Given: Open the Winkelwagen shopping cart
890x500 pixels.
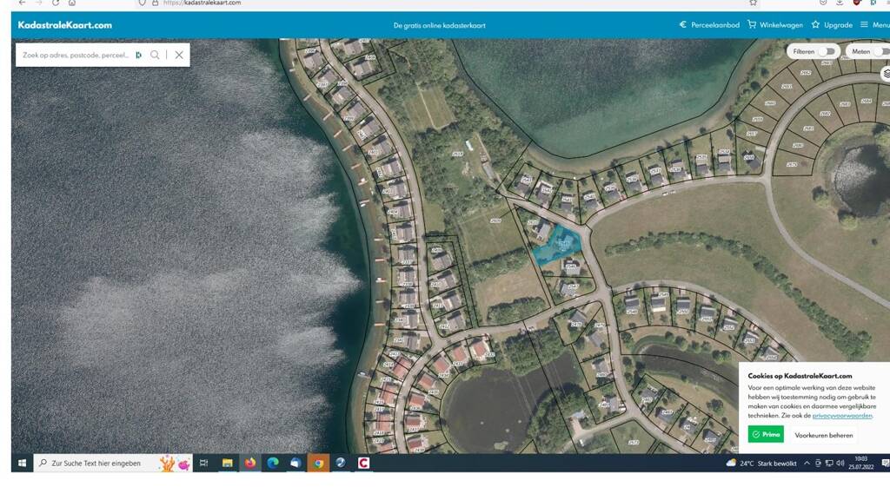Looking at the screenshot, I should pyautogui.click(x=775, y=25).
